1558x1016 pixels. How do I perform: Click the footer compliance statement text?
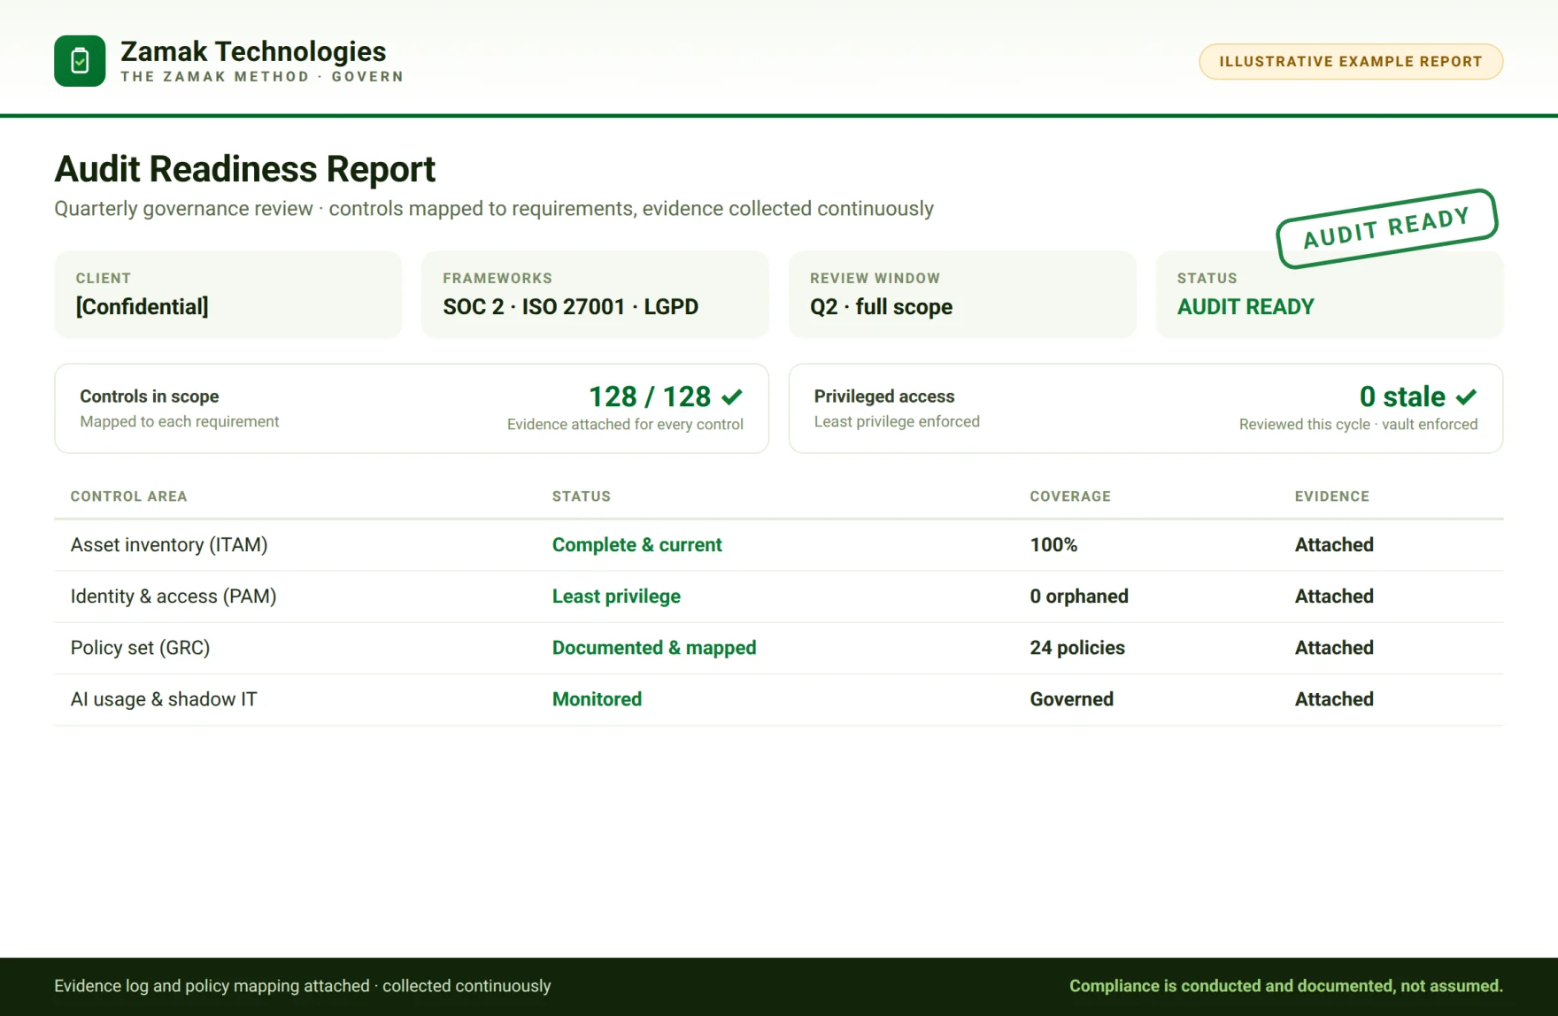[1286, 986]
